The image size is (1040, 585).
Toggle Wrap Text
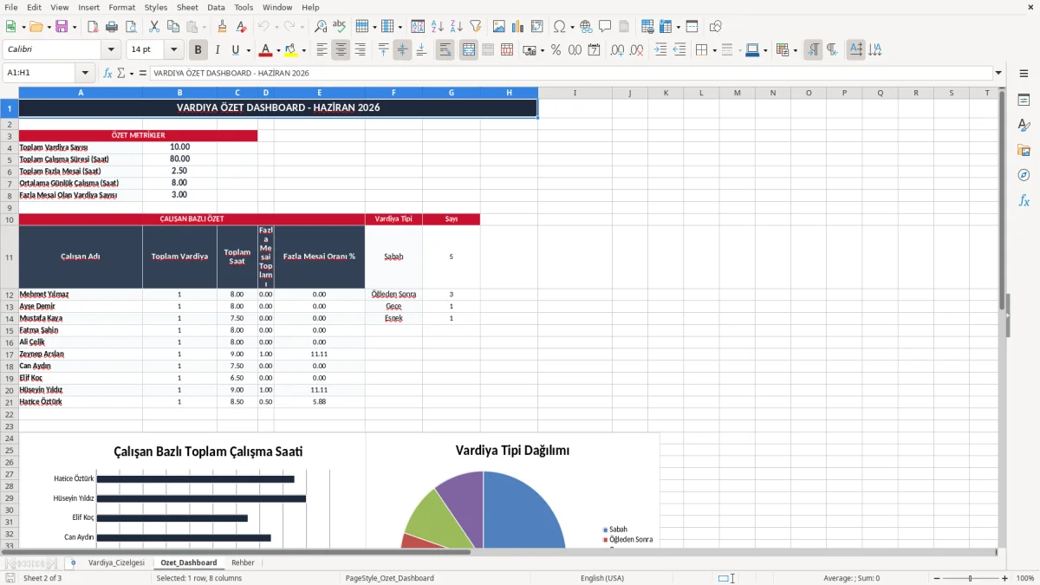click(445, 50)
